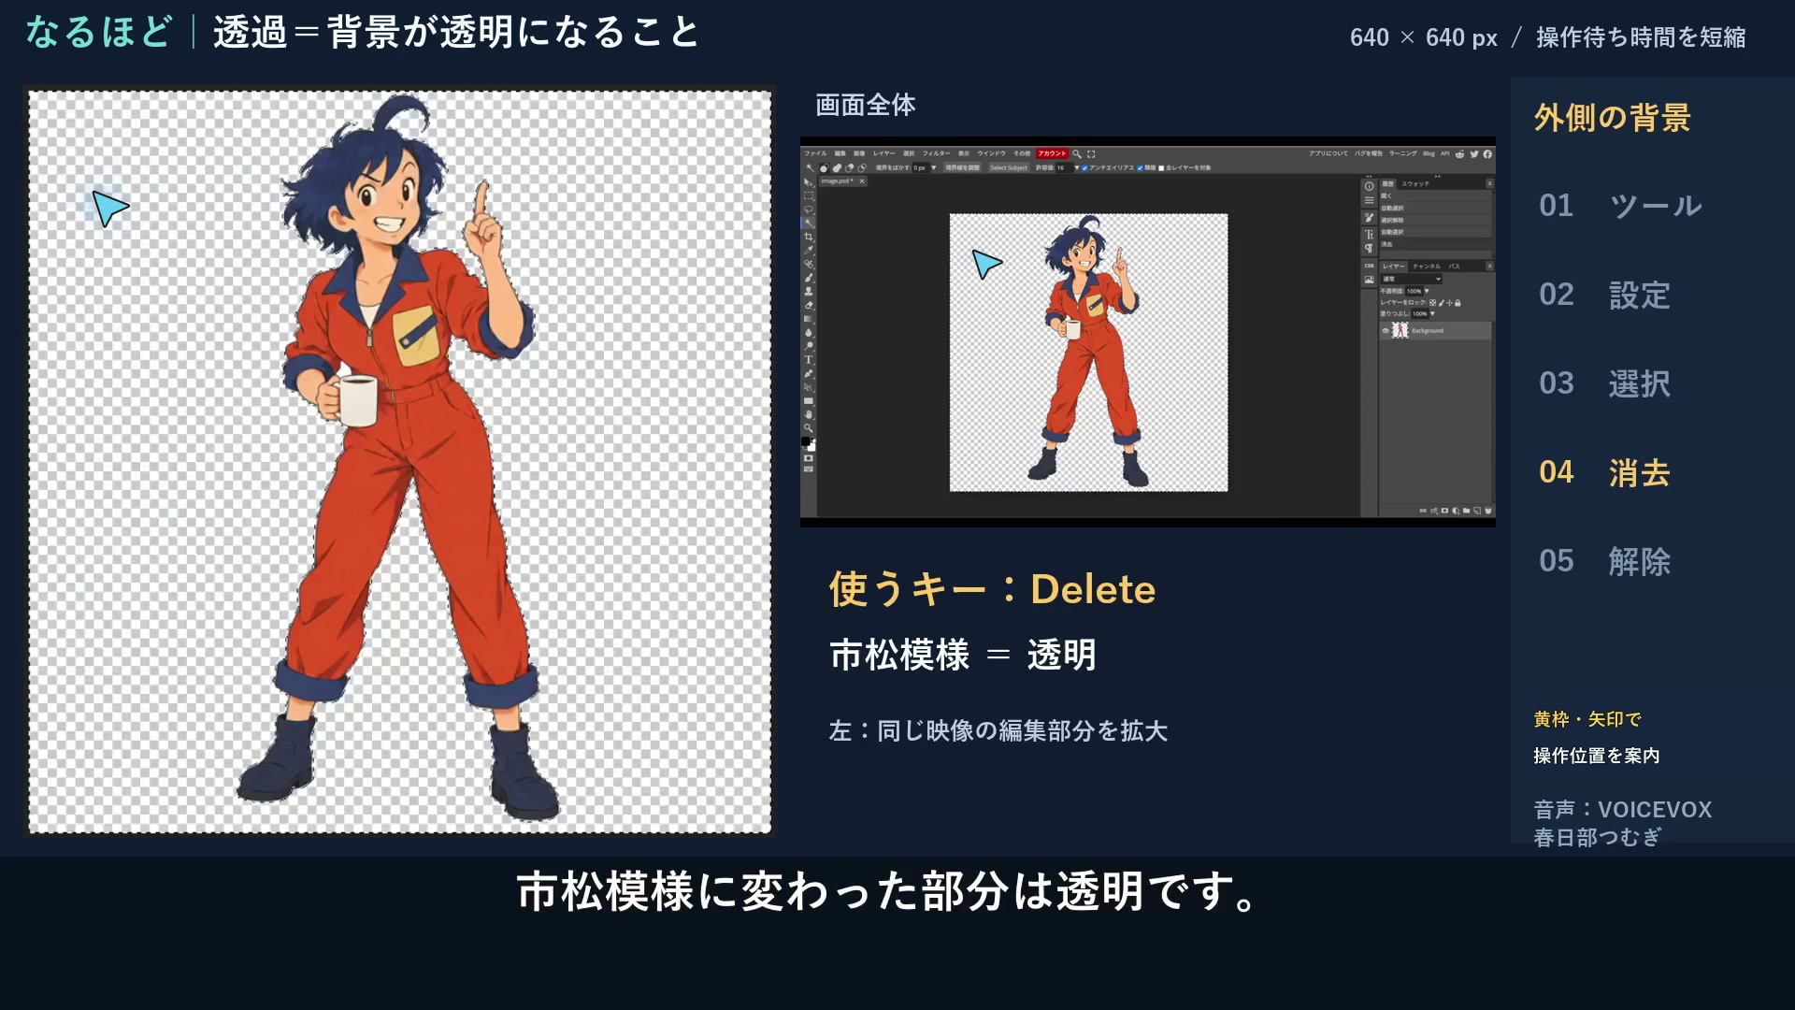This screenshot has width=1795, height=1010.
Task: Open the blend mode dropdown 通常
Action: (1412, 279)
